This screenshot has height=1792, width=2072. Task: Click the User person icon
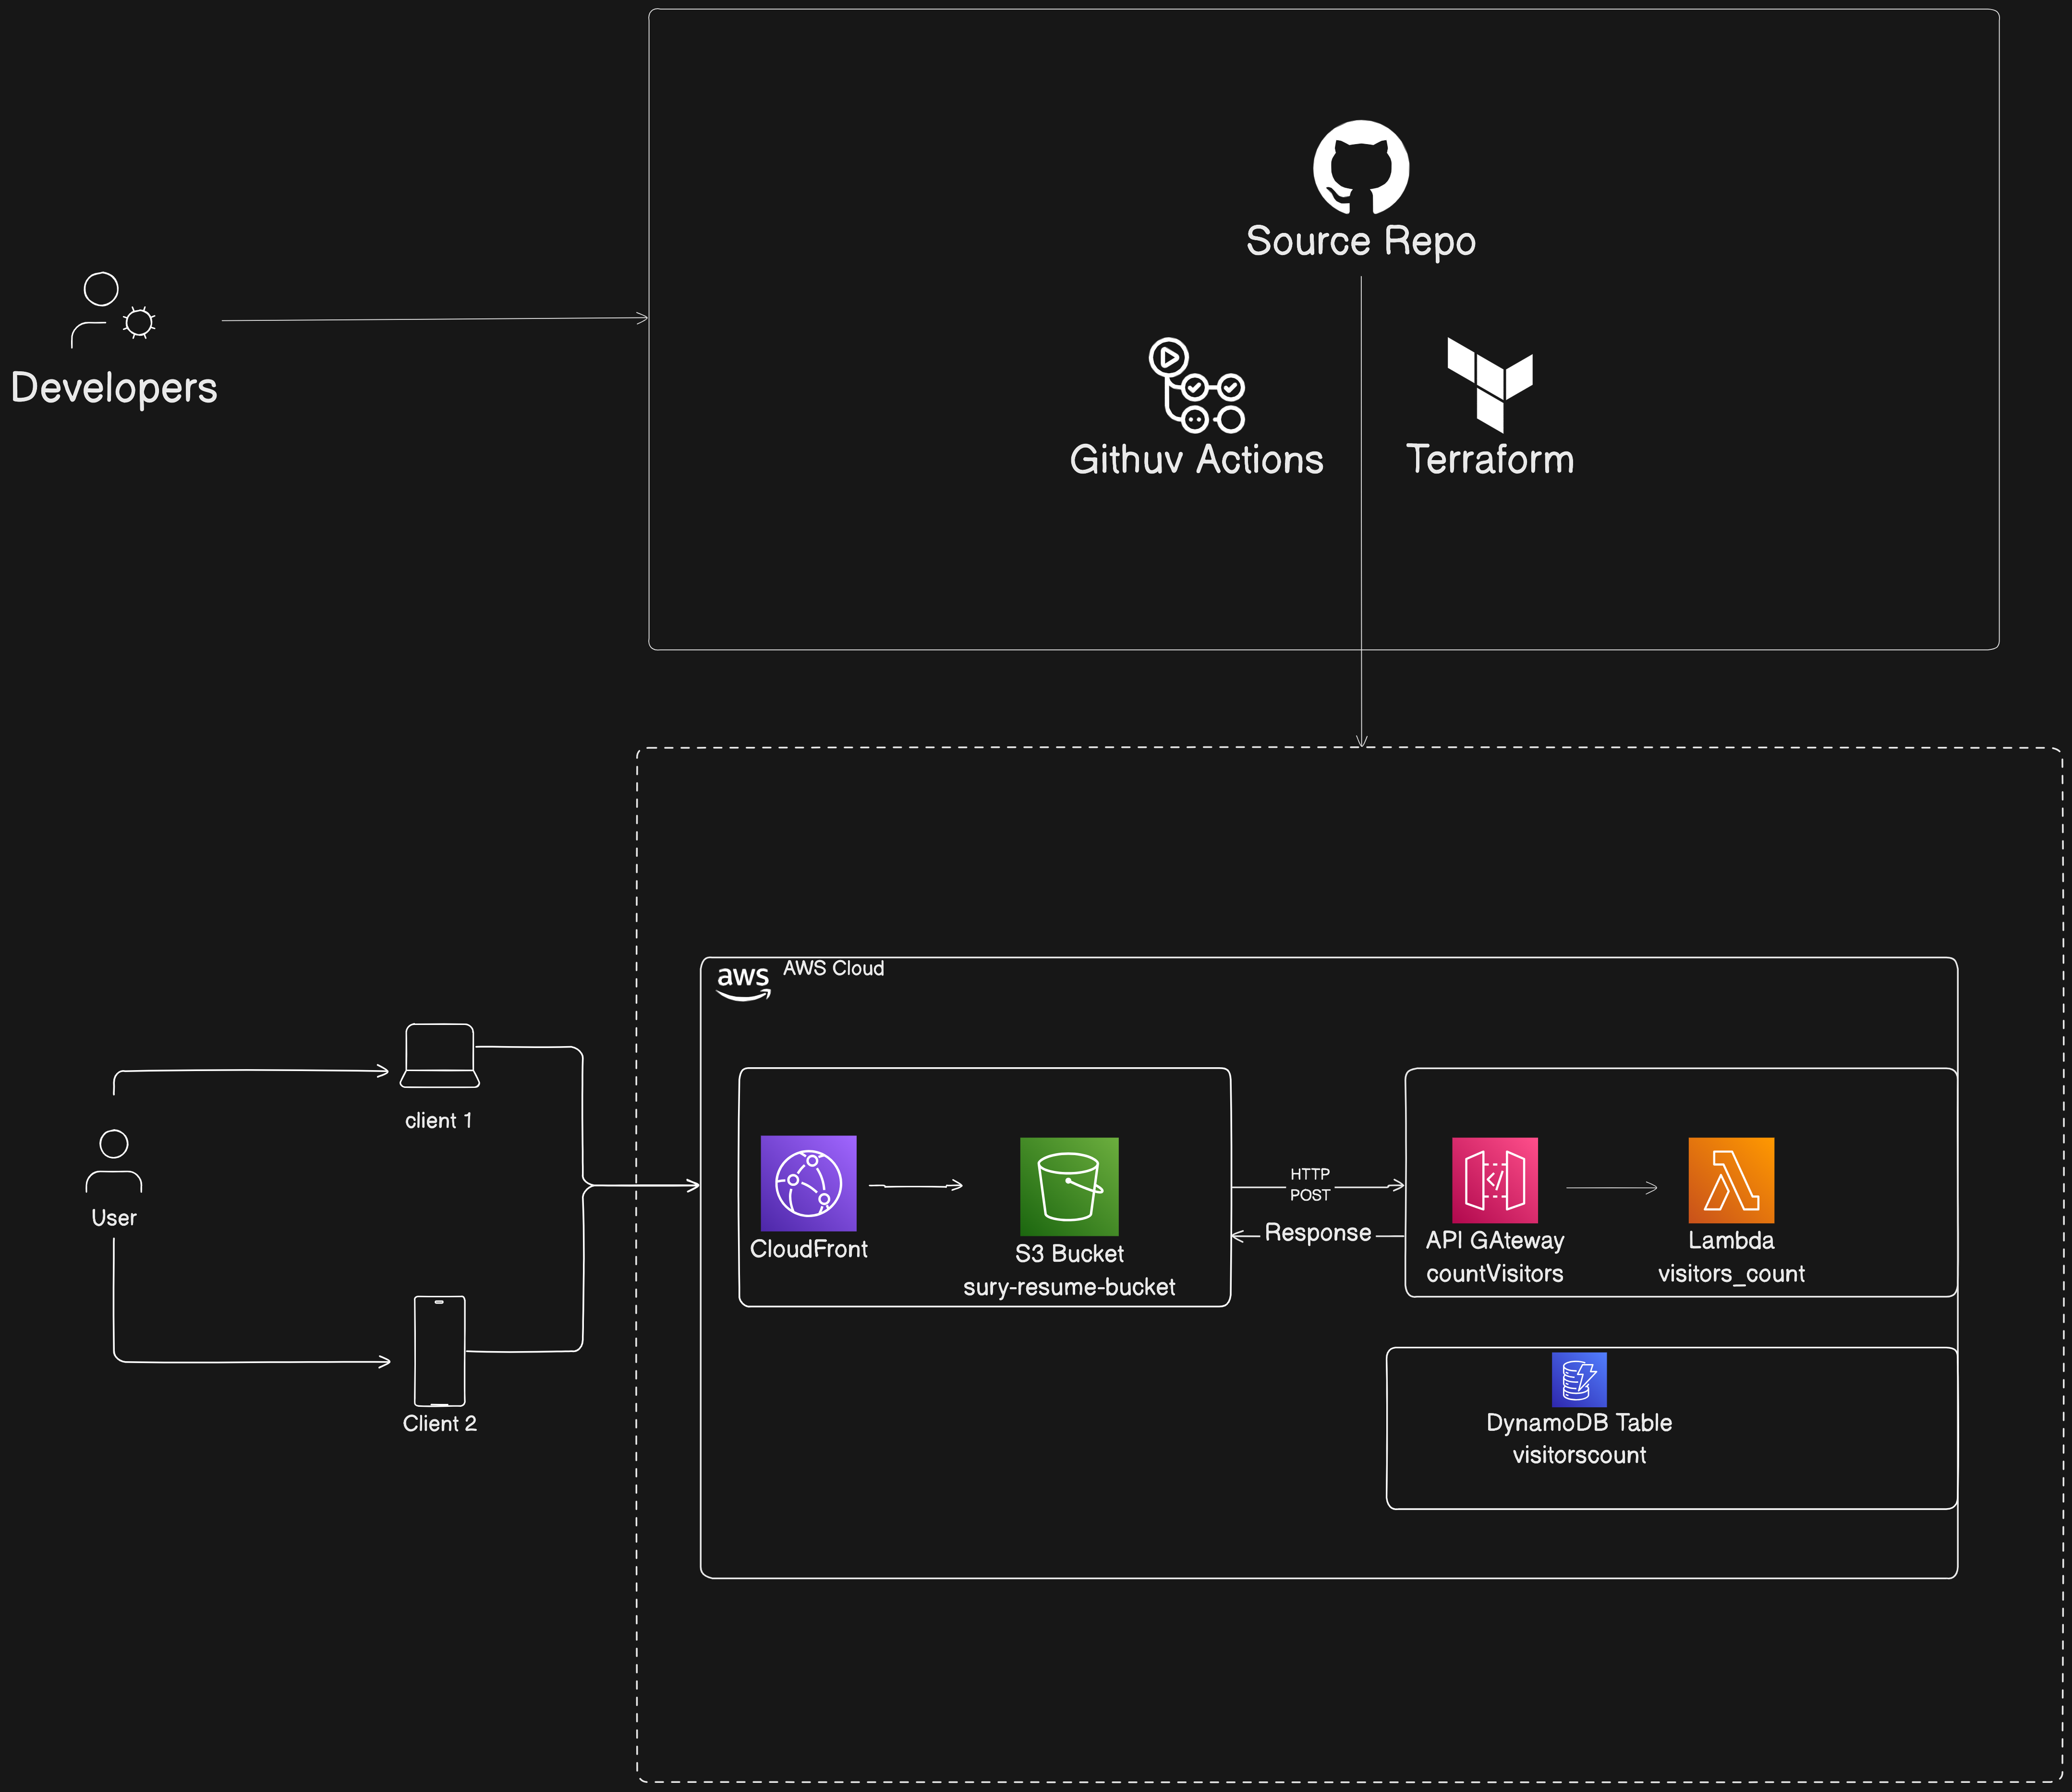[114, 1161]
